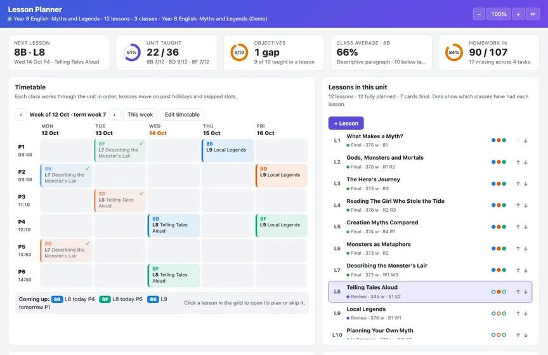Select highlighted Telling Tales Aloud row
This screenshot has width=548, height=355.
click(430, 292)
